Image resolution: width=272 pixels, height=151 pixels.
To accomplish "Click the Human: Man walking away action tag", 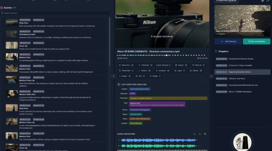I will pyautogui.click(x=140, y=119).
